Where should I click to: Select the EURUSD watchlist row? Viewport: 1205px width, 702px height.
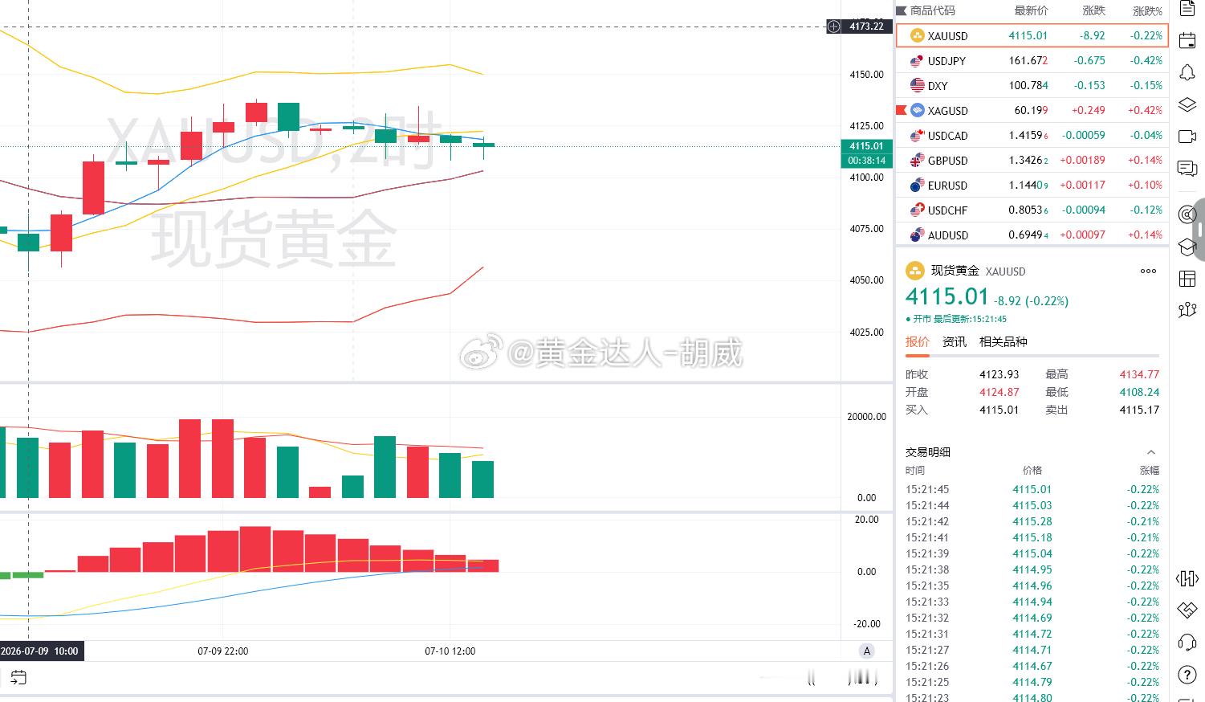click(x=1032, y=185)
